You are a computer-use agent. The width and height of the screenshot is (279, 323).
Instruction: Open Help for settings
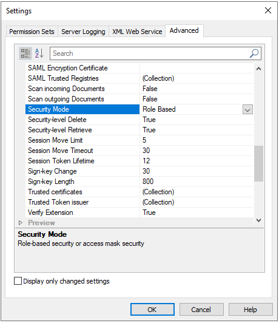(x=250, y=310)
